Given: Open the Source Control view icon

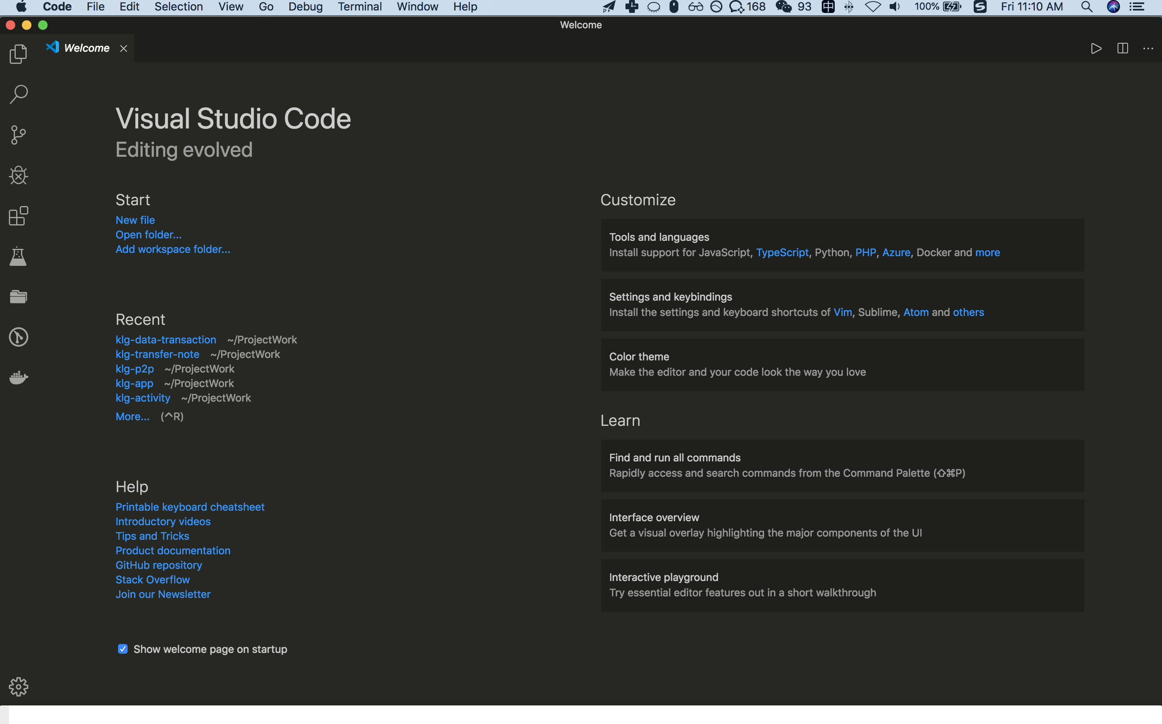Looking at the screenshot, I should (18, 135).
